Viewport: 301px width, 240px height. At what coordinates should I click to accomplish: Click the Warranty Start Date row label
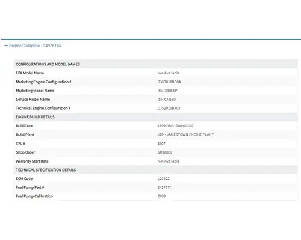32,161
